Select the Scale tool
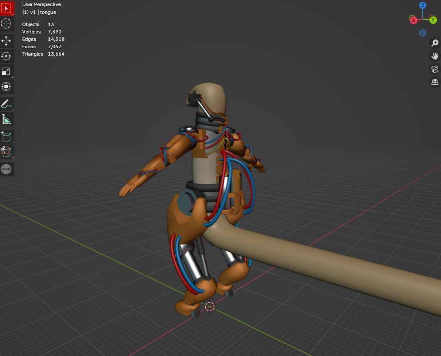Screen dimensions: 441x356 [x=6, y=71]
